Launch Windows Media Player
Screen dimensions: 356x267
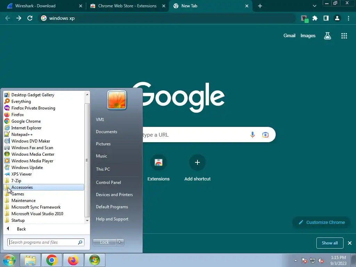tap(44, 161)
